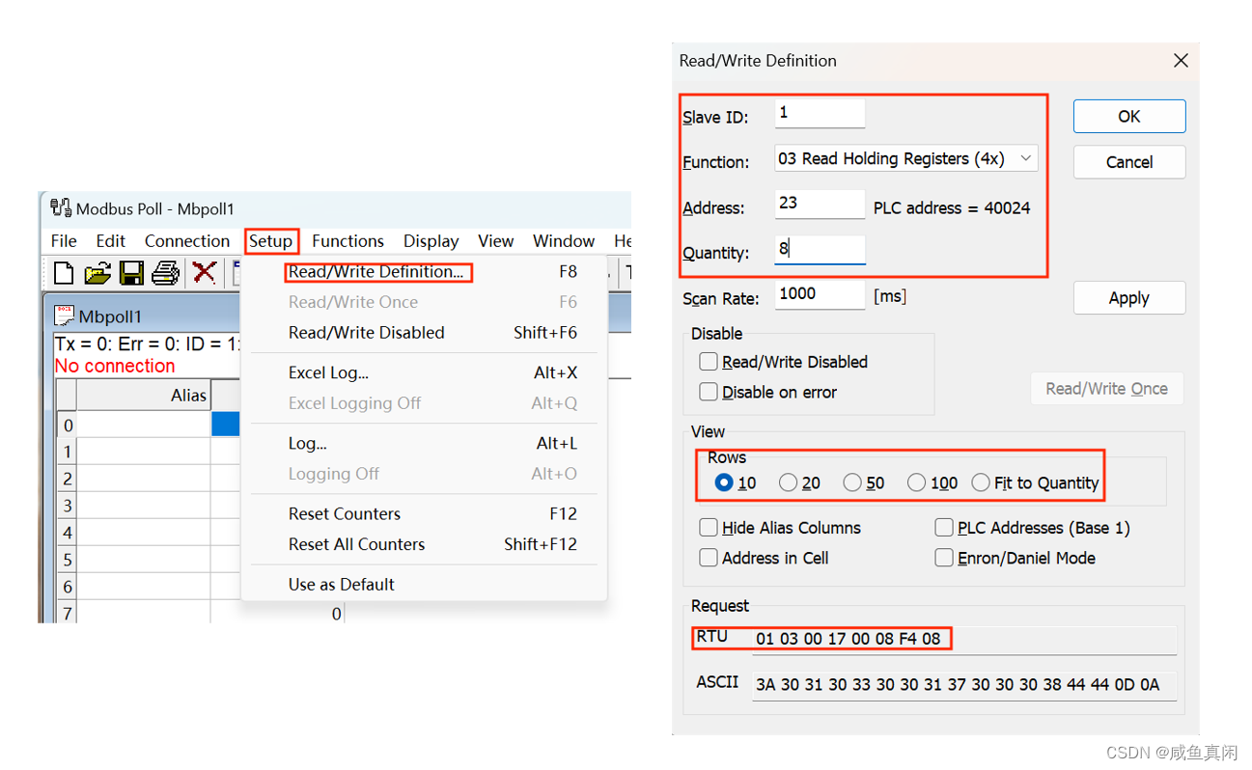Edit the Scan Rate value
Viewport: 1252px width, 770px height.
click(x=820, y=294)
